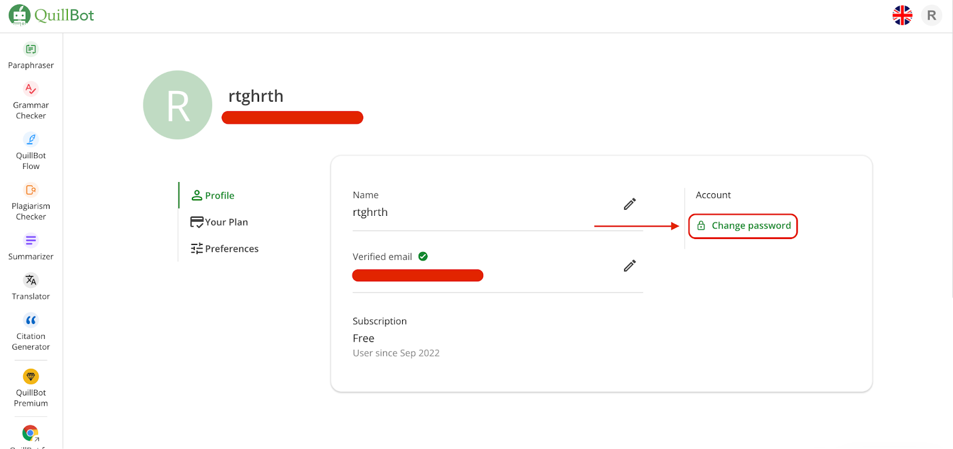Open QuillBot Chrome extension link
Viewport: 953px width, 449px height.
tap(31, 436)
